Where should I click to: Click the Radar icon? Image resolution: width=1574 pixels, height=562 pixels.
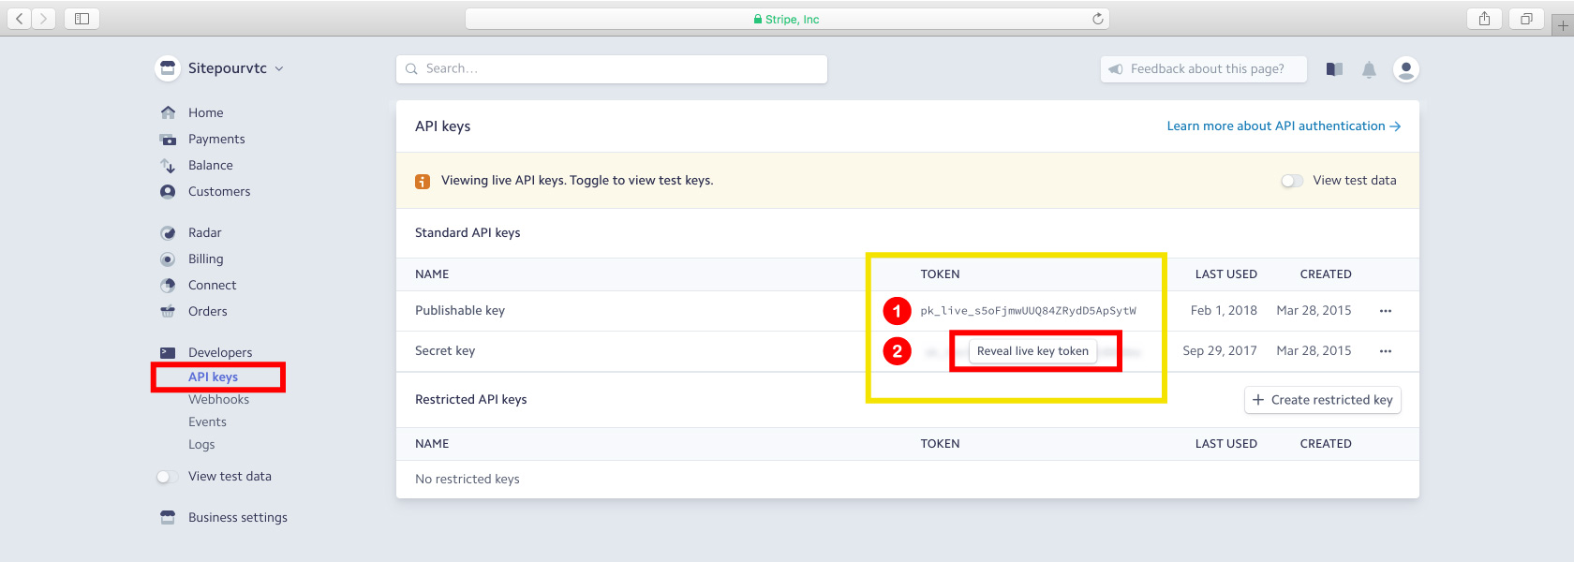click(168, 233)
